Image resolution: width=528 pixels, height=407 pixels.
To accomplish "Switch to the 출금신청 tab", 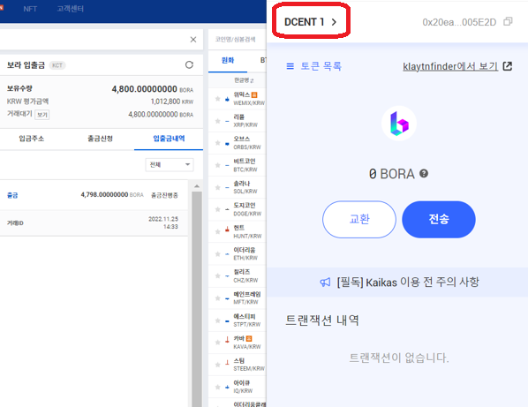I will coord(100,139).
